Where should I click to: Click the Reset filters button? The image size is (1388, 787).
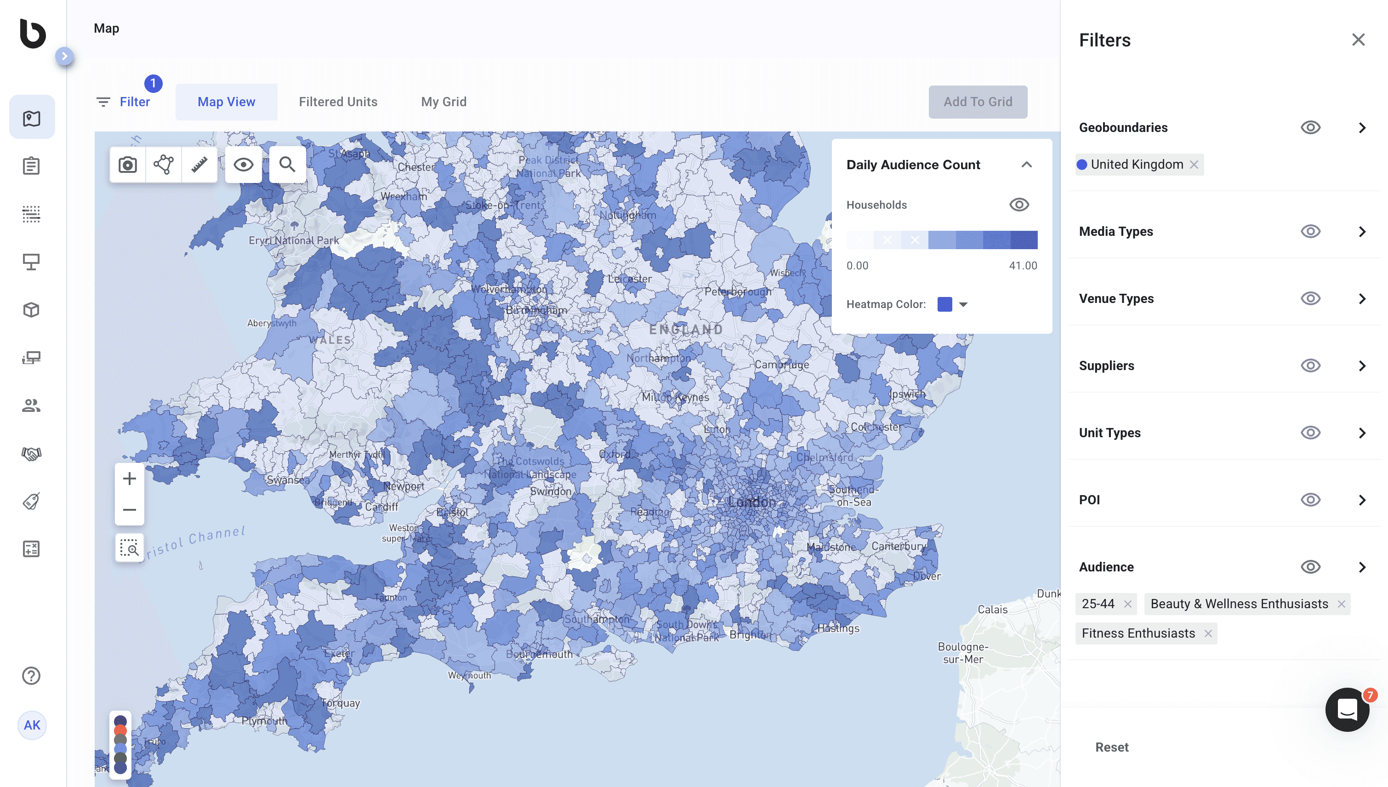point(1111,747)
